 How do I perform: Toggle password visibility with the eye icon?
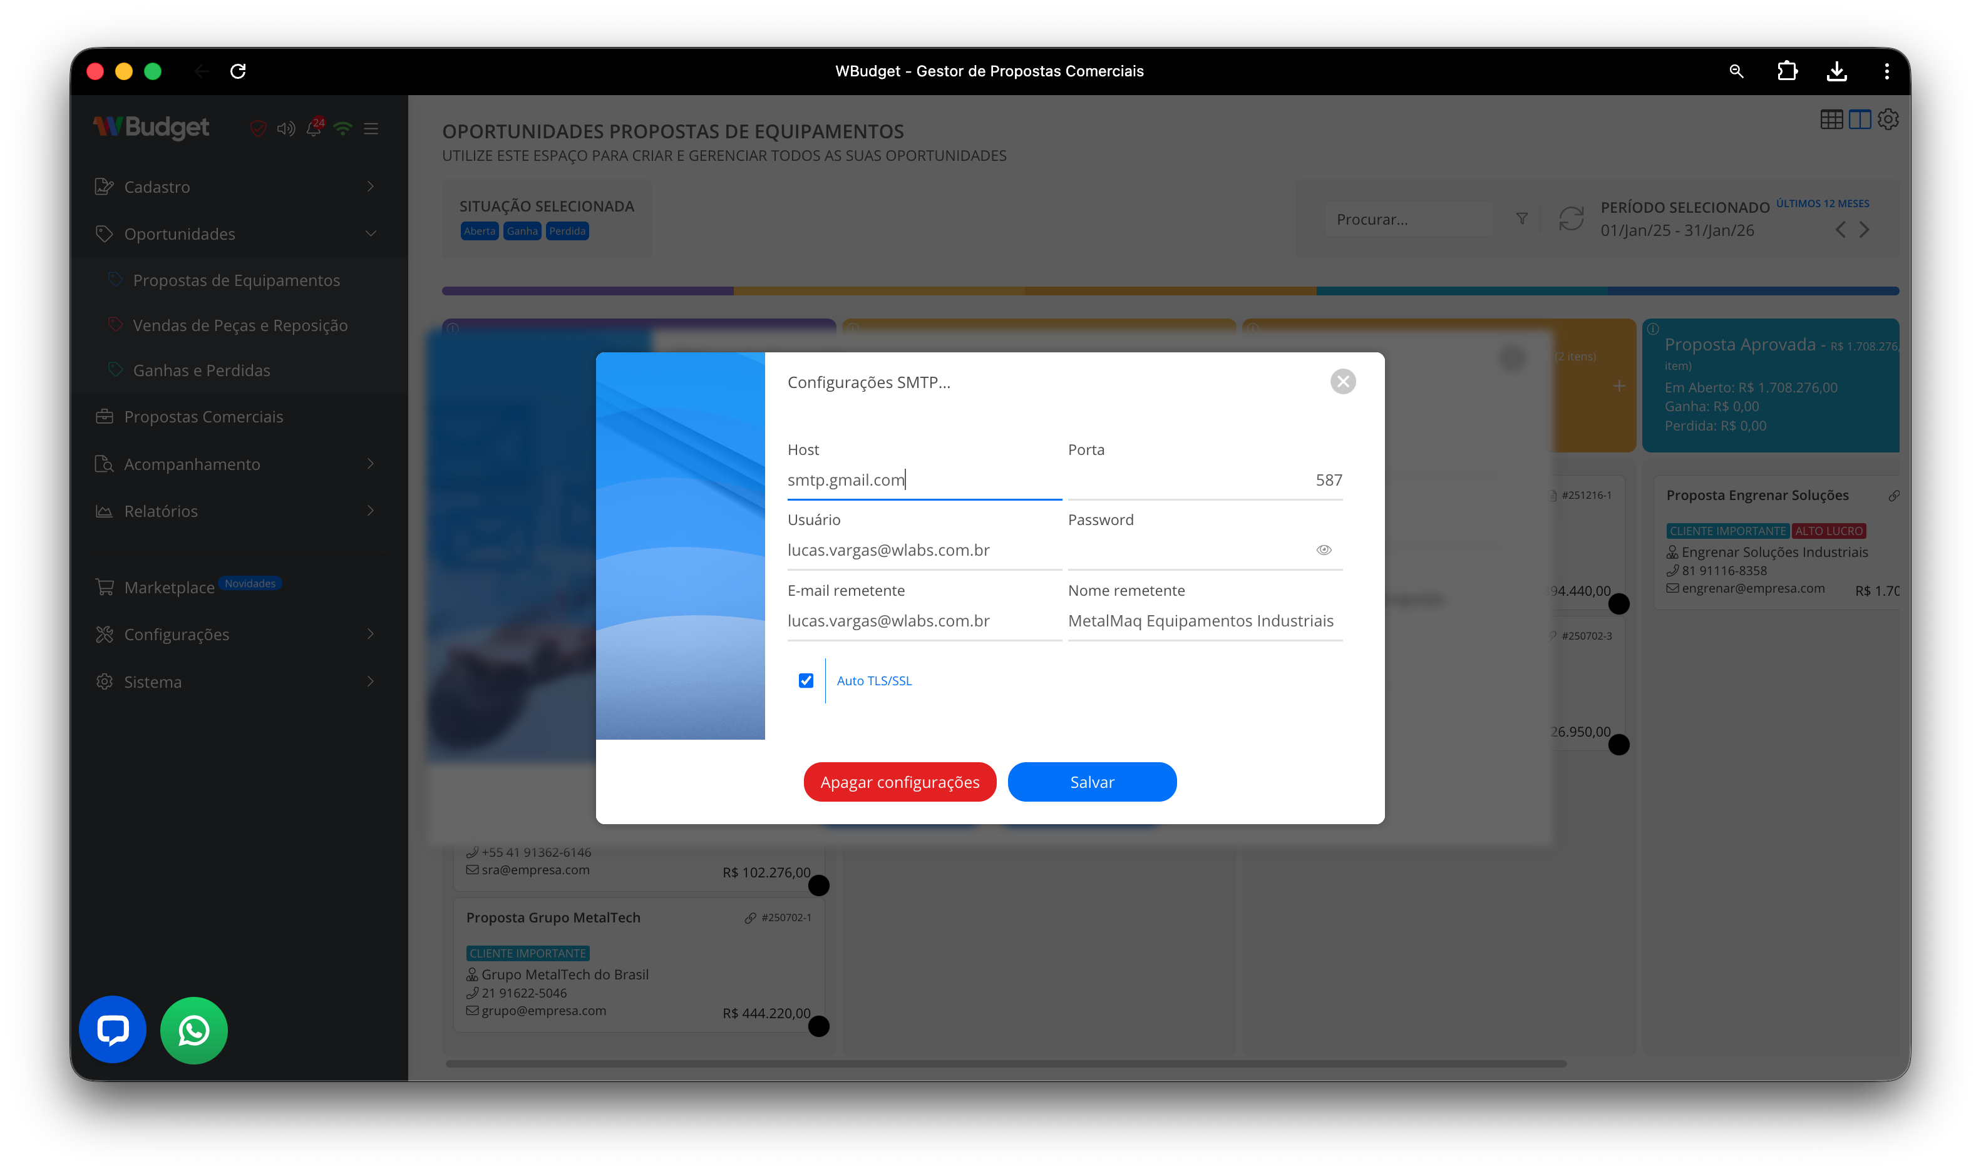click(x=1324, y=549)
